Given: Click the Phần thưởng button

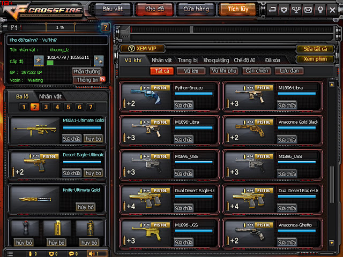Looking at the screenshot, I should point(87,71).
